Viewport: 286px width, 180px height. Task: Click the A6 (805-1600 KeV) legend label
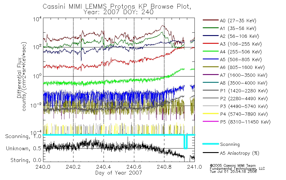coord(242,67)
